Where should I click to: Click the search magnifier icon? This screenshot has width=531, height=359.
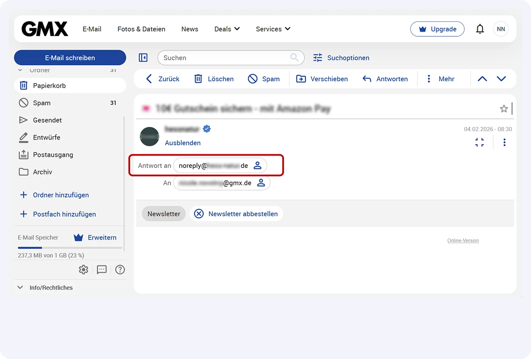tap(295, 58)
